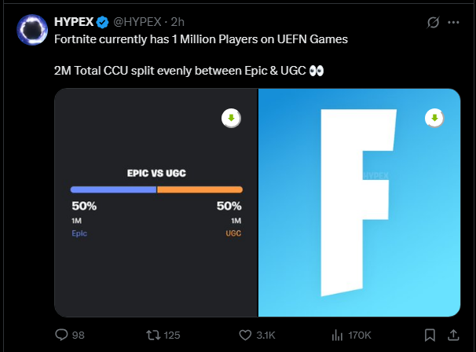Click the blue verified badge
476x352 pixels.
tap(101, 22)
